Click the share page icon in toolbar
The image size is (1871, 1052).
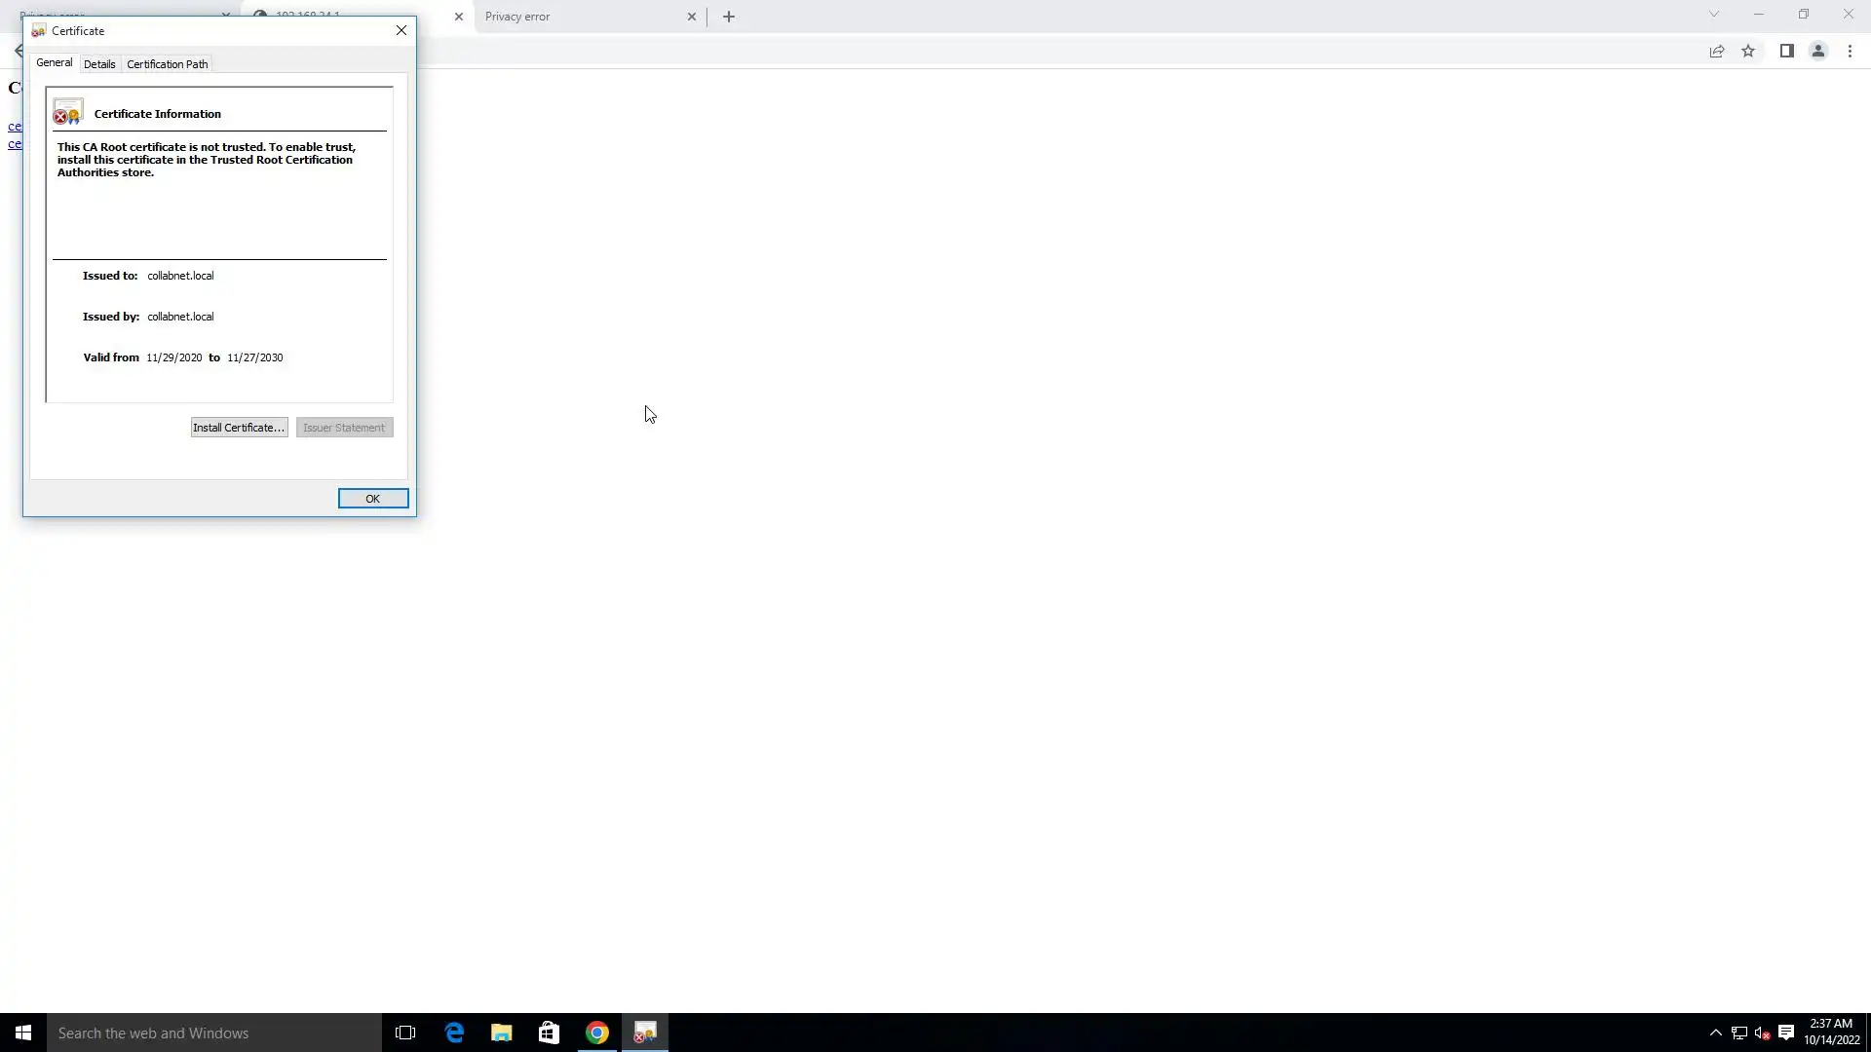pos(1717,52)
